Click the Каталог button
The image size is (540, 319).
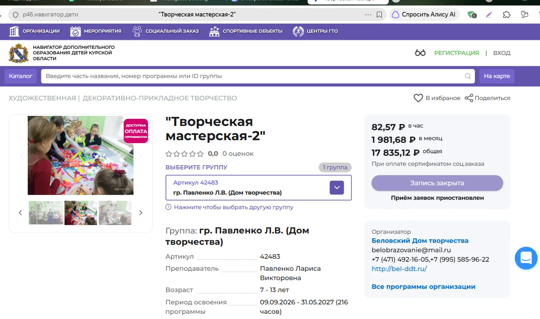pyautogui.click(x=21, y=76)
